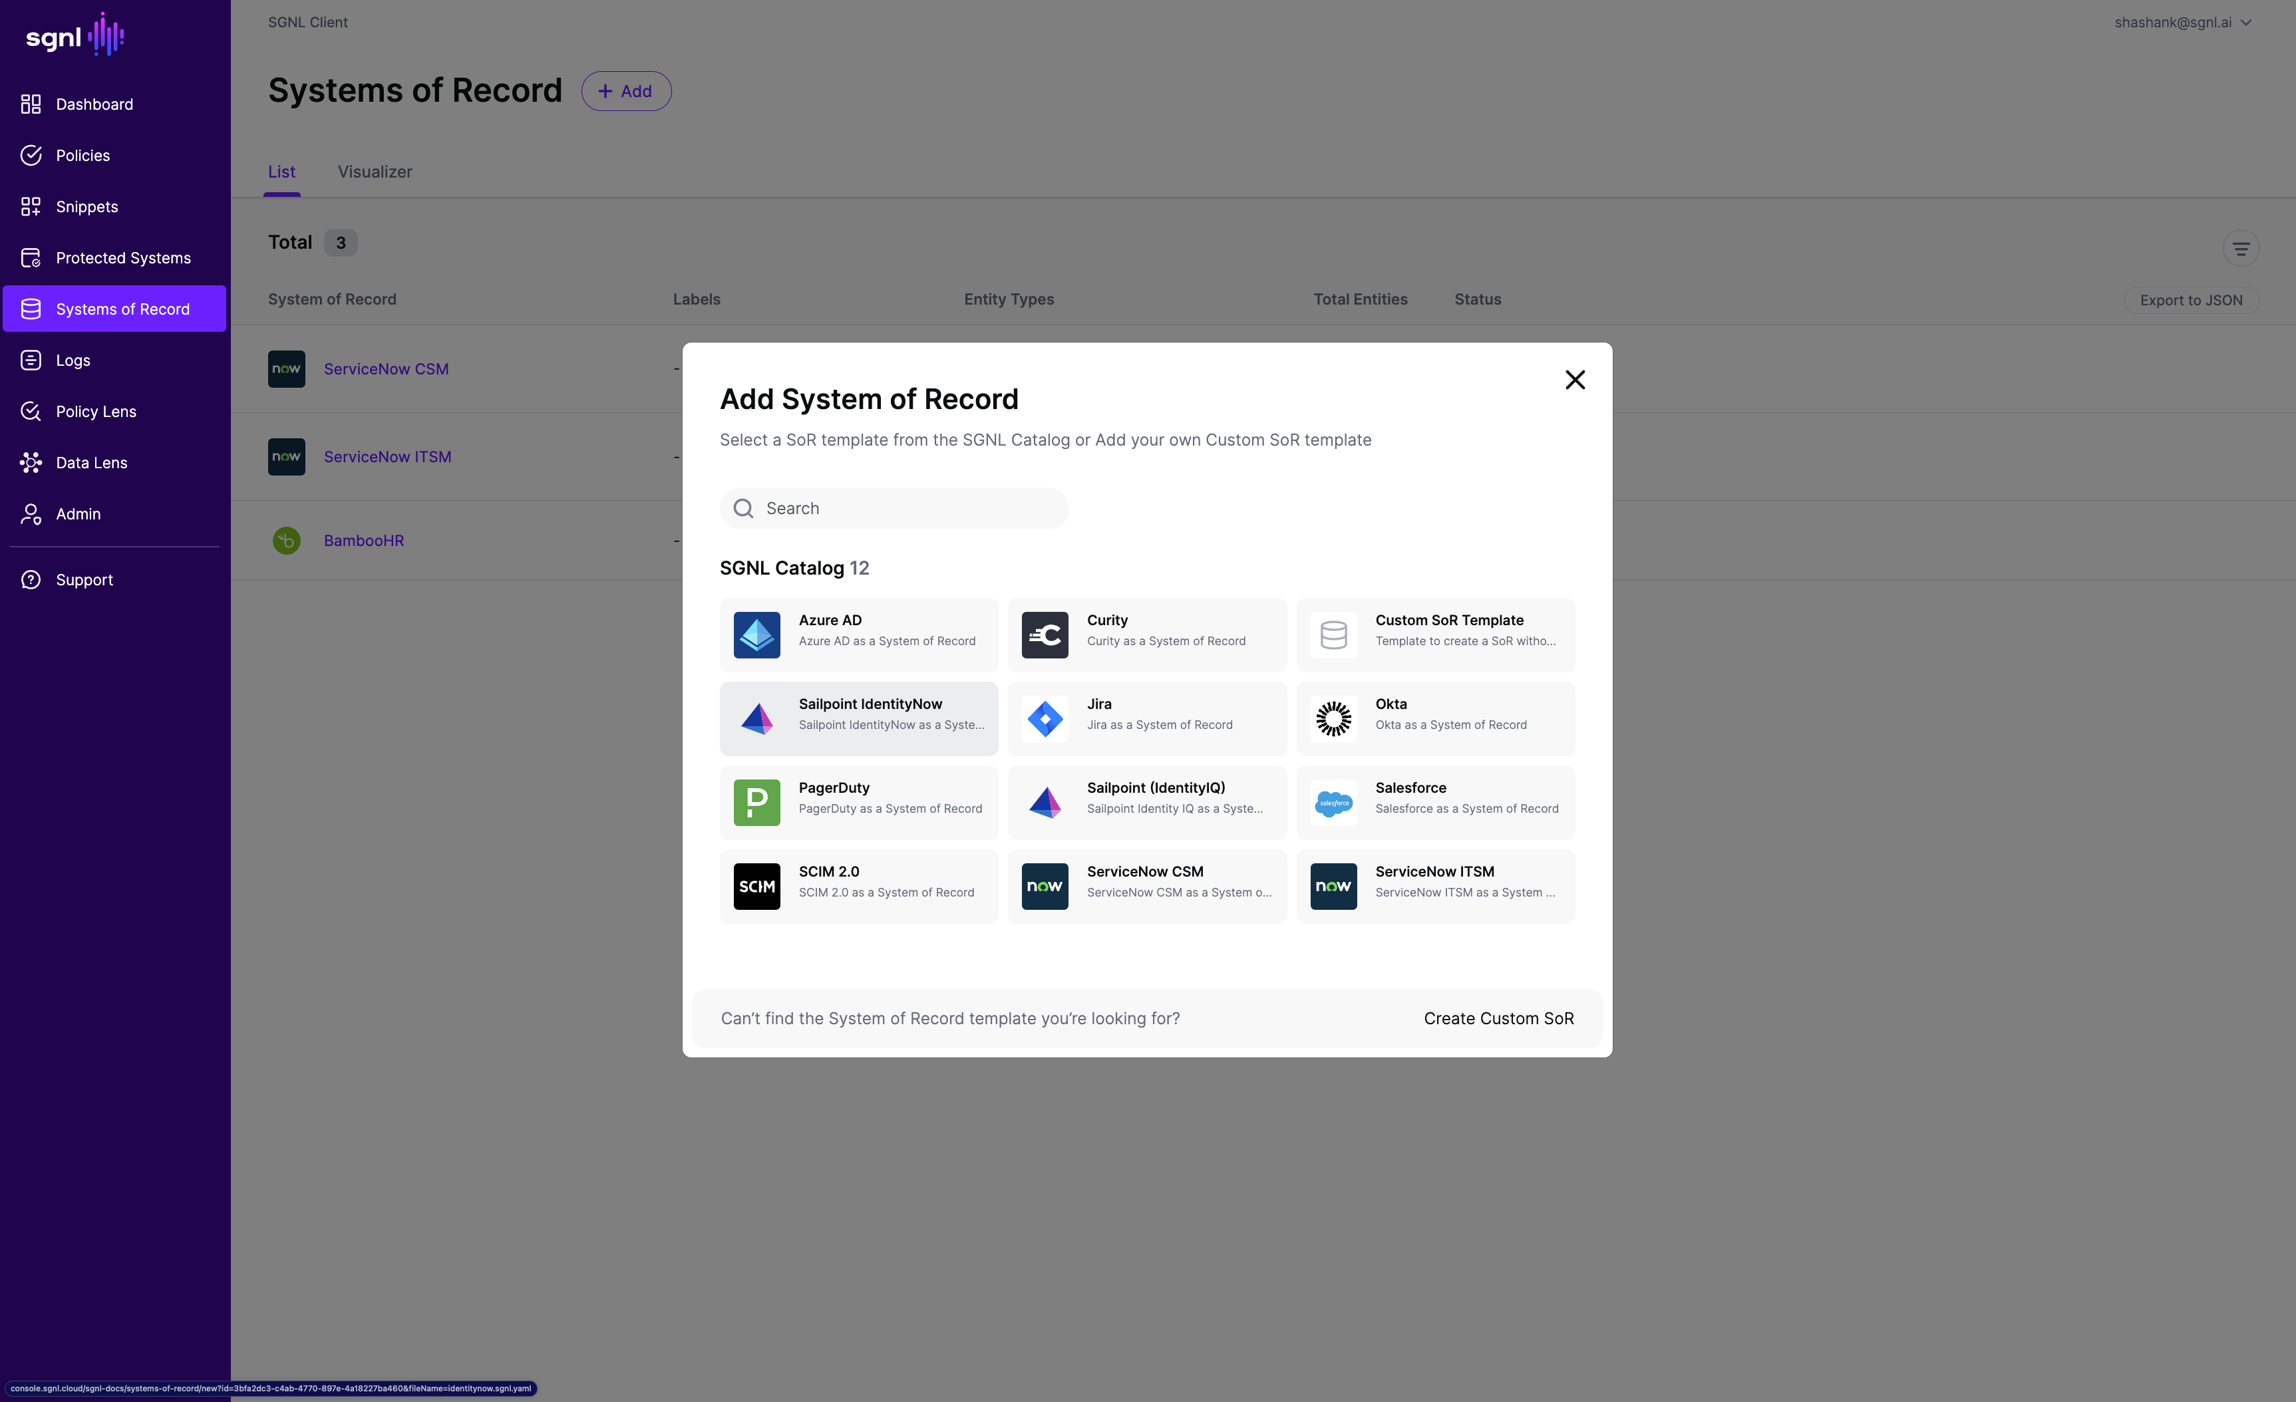Click the Entity Types column header

pyautogui.click(x=1009, y=299)
